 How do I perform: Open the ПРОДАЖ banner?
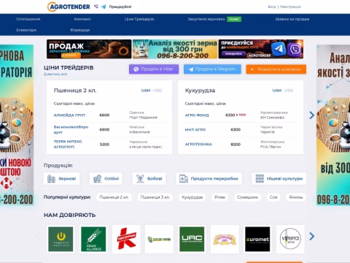pos(89,49)
